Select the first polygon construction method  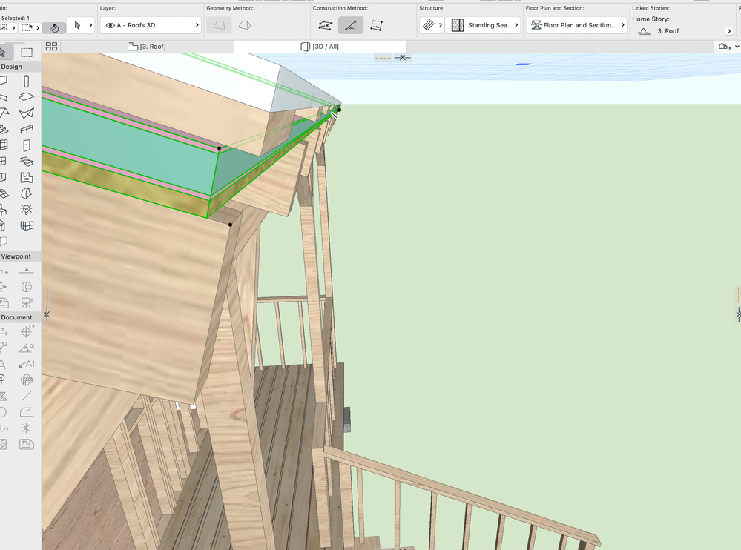(325, 25)
